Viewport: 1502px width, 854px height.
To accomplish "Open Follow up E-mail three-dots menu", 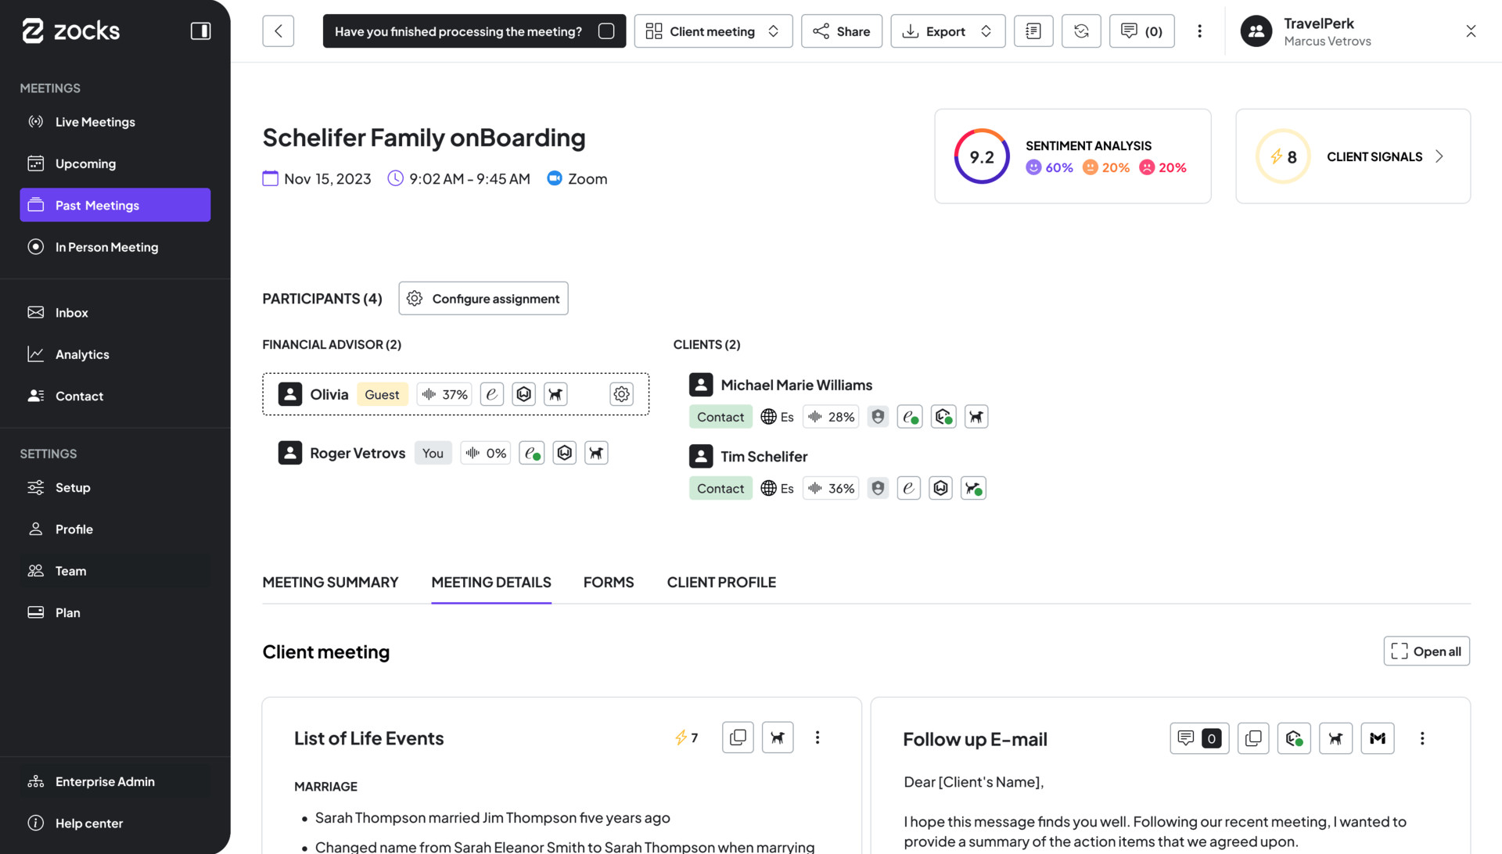I will coord(1422,738).
